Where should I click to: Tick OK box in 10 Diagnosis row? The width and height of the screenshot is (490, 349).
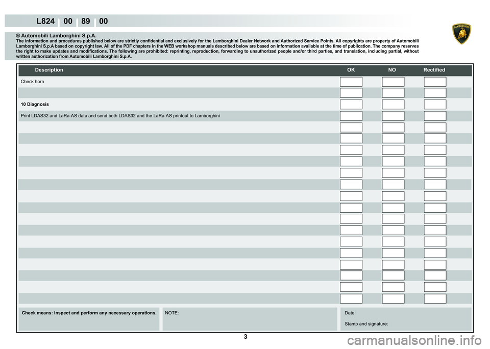[x=351, y=105]
